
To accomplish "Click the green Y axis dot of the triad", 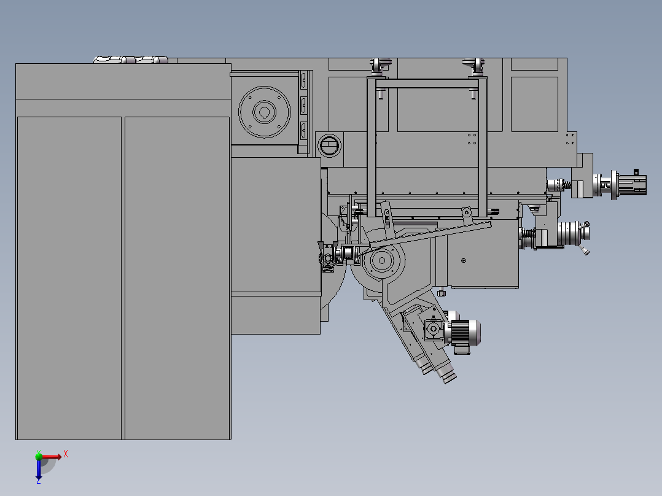I will (x=39, y=456).
